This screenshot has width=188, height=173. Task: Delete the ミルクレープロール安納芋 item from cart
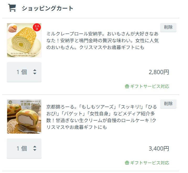click(168, 27)
